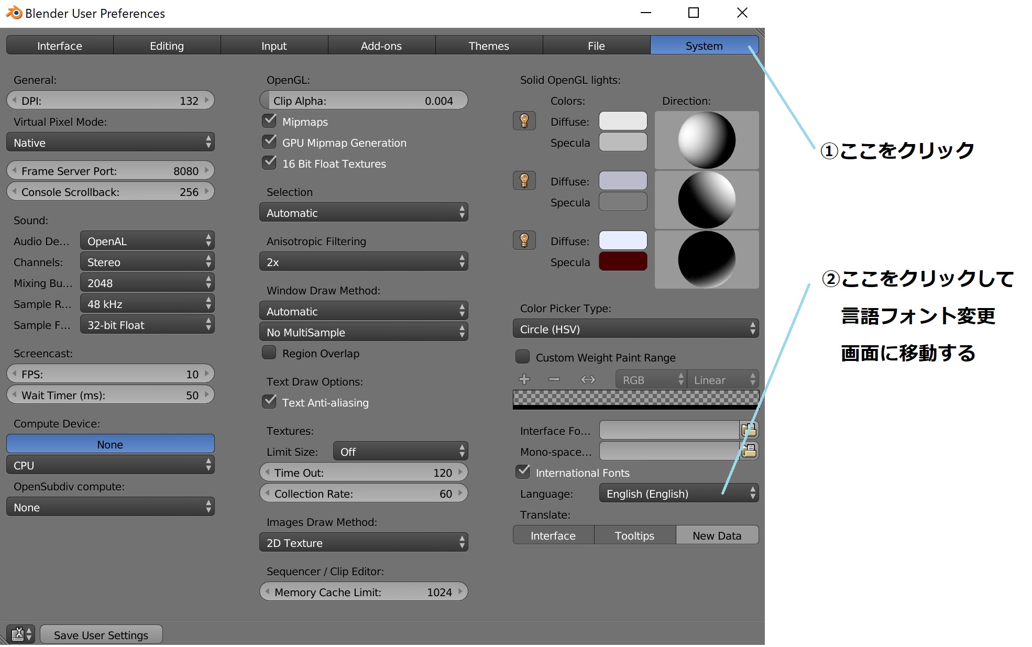Image resolution: width=1032 pixels, height=647 pixels.
Task: Switch to the Interface tab
Action: coord(60,45)
